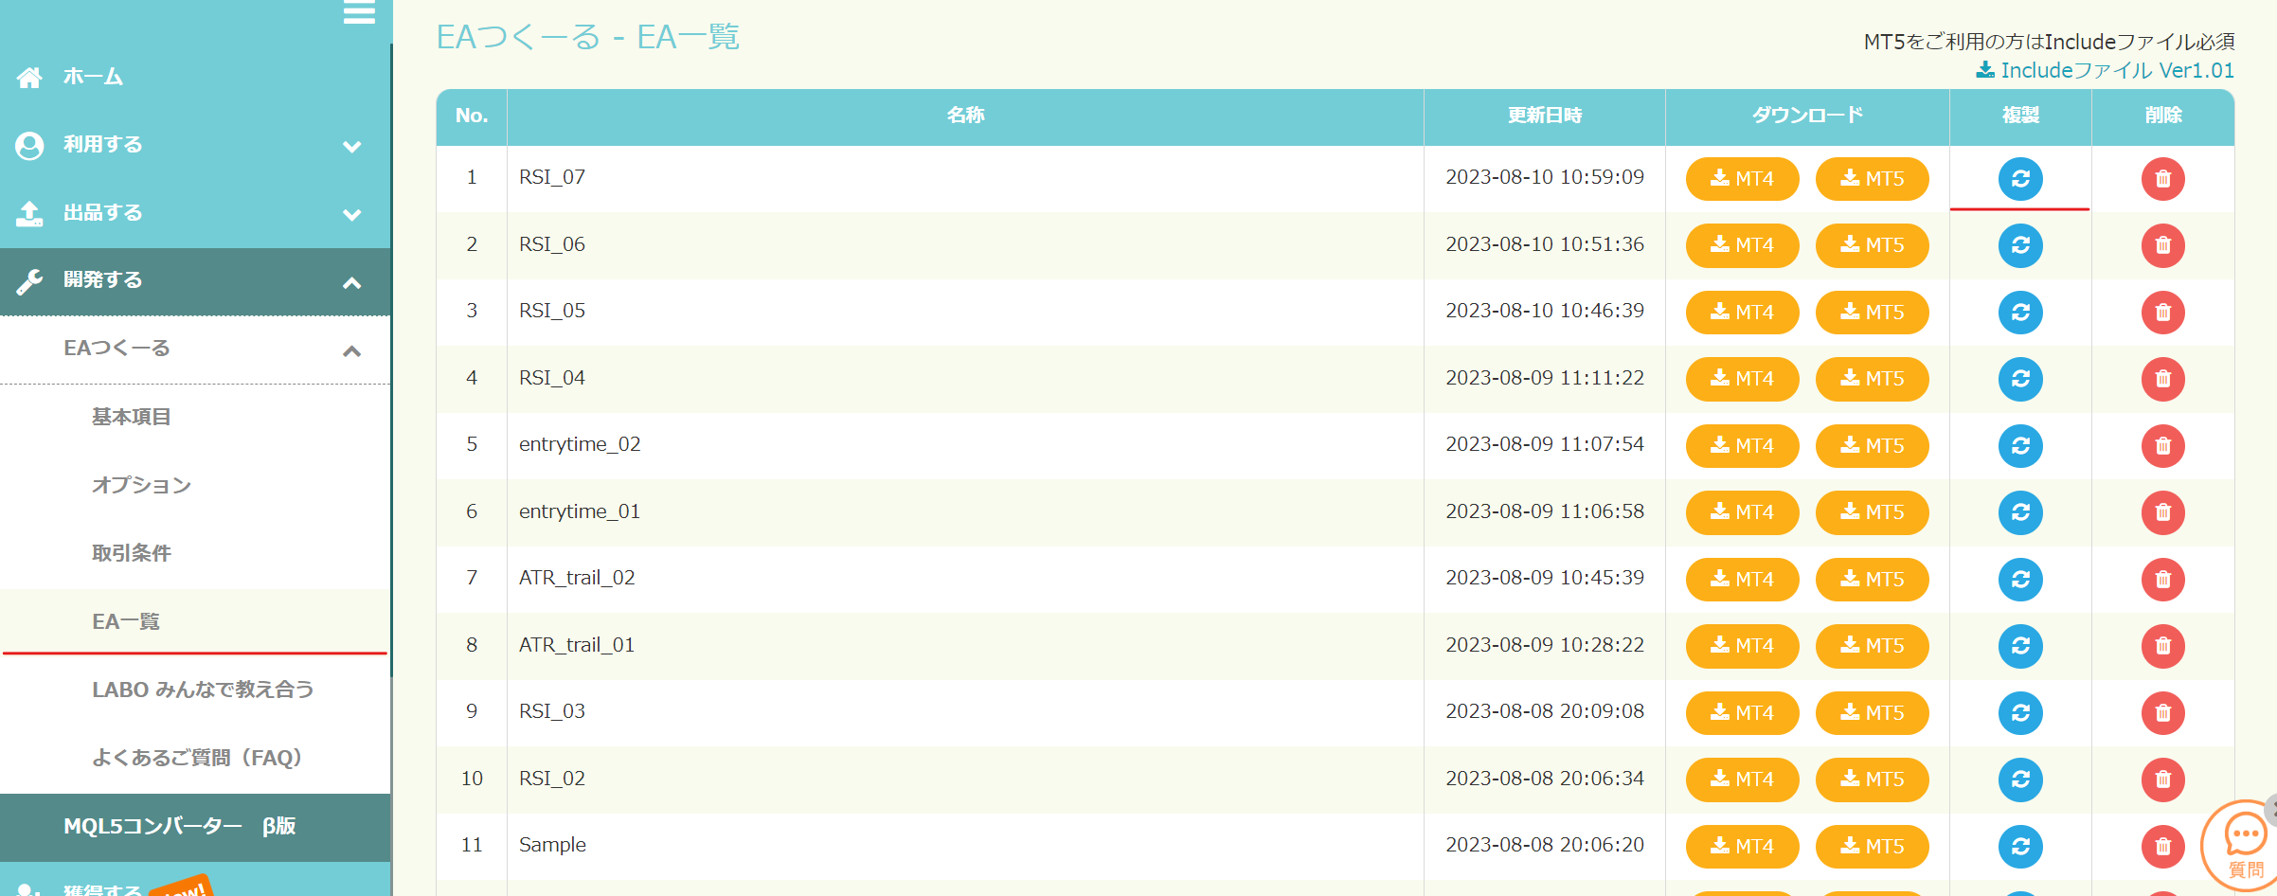Viewport: 2277px width, 896px height.
Task: Click the home icon in sidebar
Action: 29,78
